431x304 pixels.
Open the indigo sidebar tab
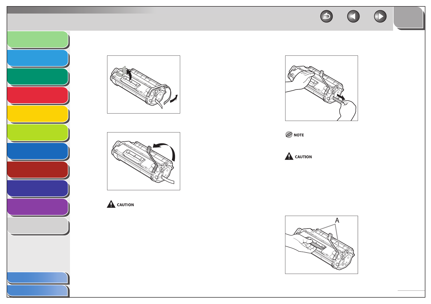[x=38, y=189]
